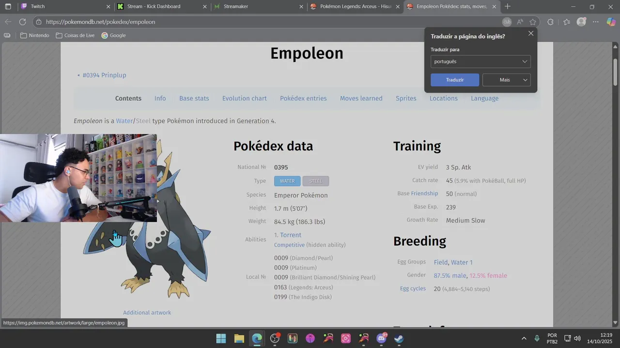Expand the translation language dropdown
Image resolution: width=620 pixels, height=348 pixels.
click(x=480, y=61)
